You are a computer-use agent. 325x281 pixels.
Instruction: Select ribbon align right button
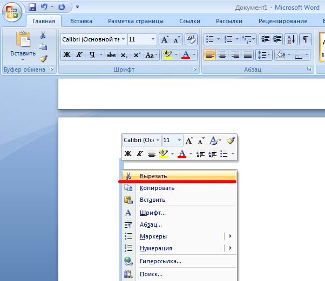[235, 55]
